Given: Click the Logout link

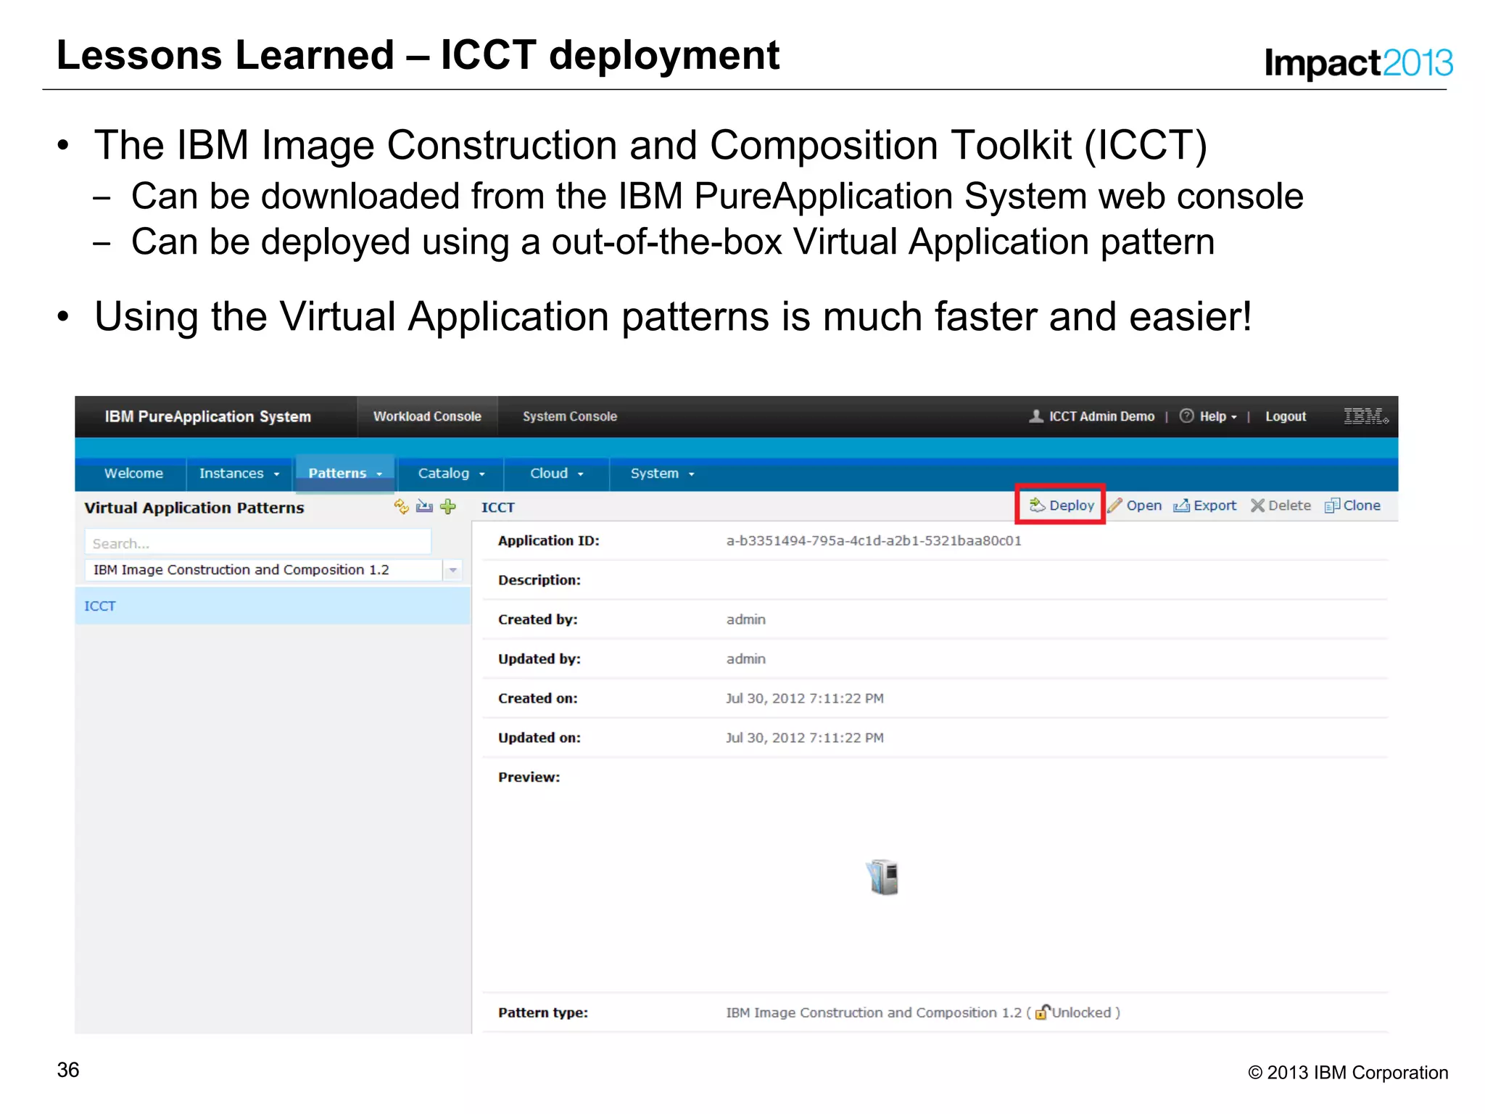Looking at the screenshot, I should point(1286,416).
